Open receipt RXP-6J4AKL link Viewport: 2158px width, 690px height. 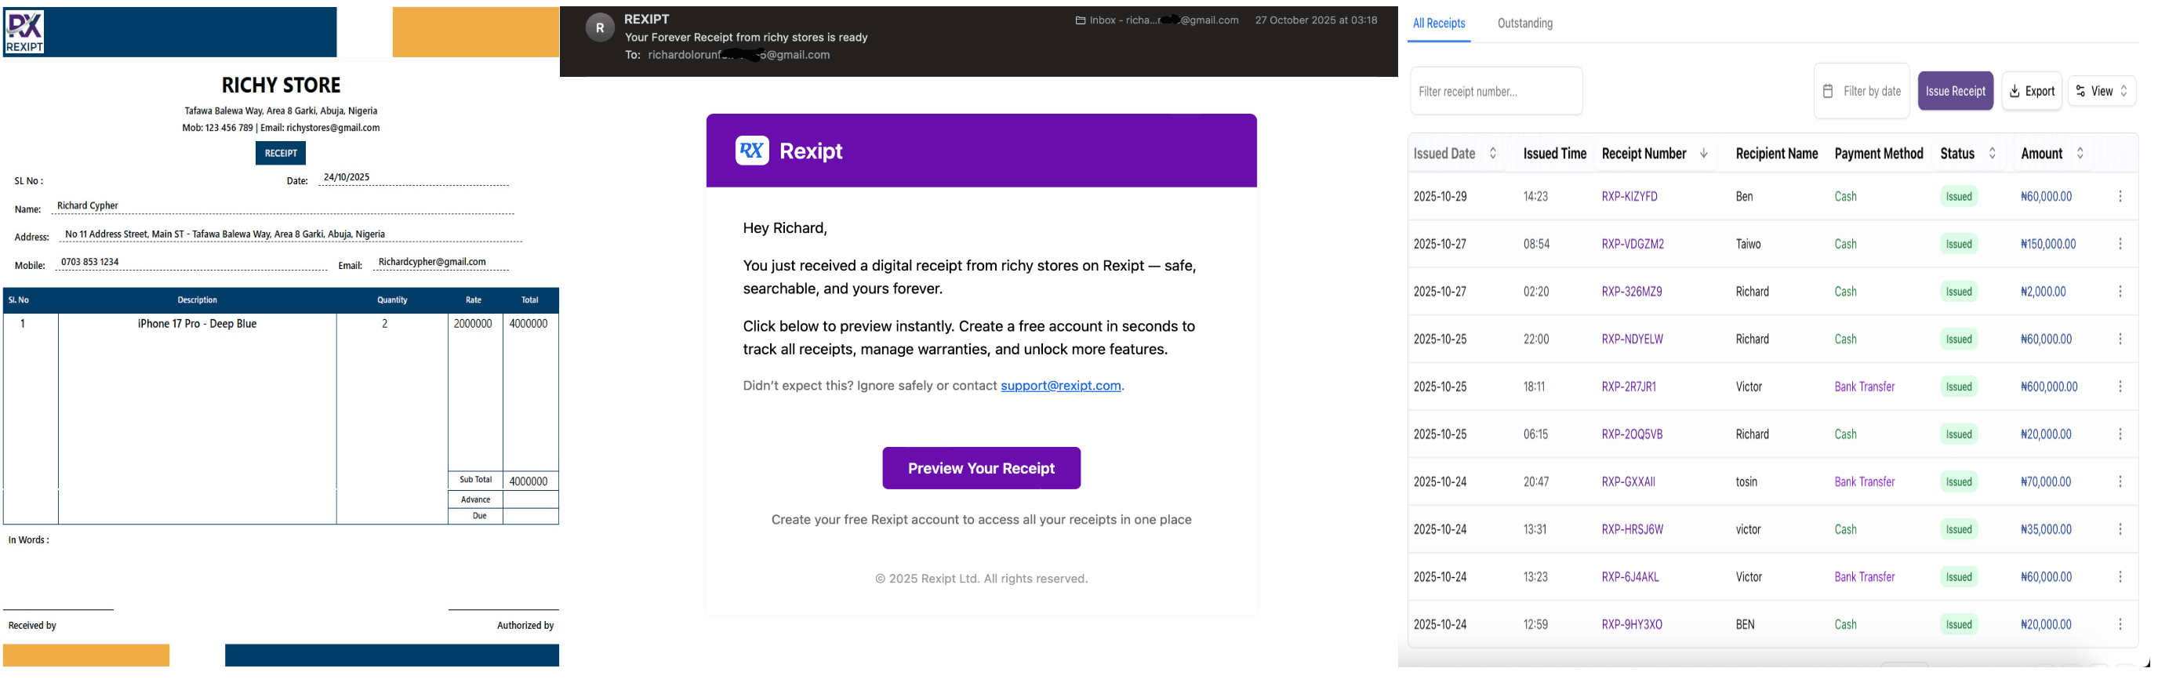(1629, 577)
